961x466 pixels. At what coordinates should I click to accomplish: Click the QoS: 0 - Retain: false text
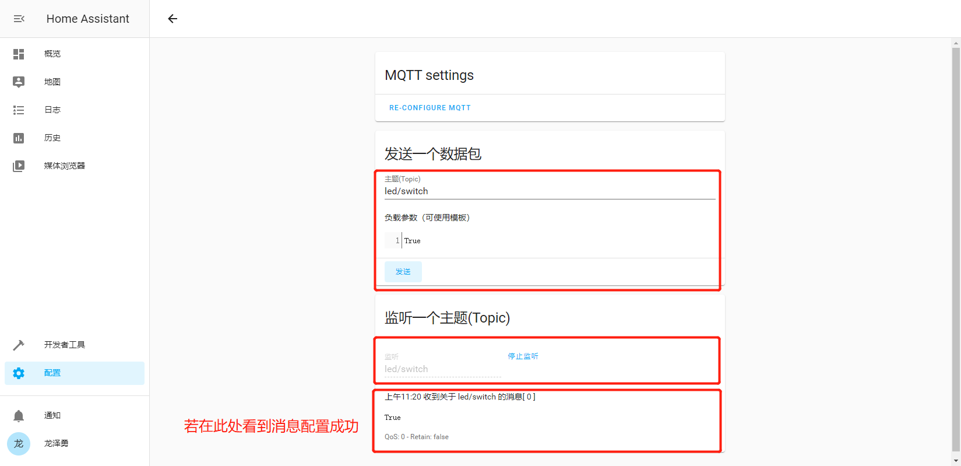[x=417, y=437]
